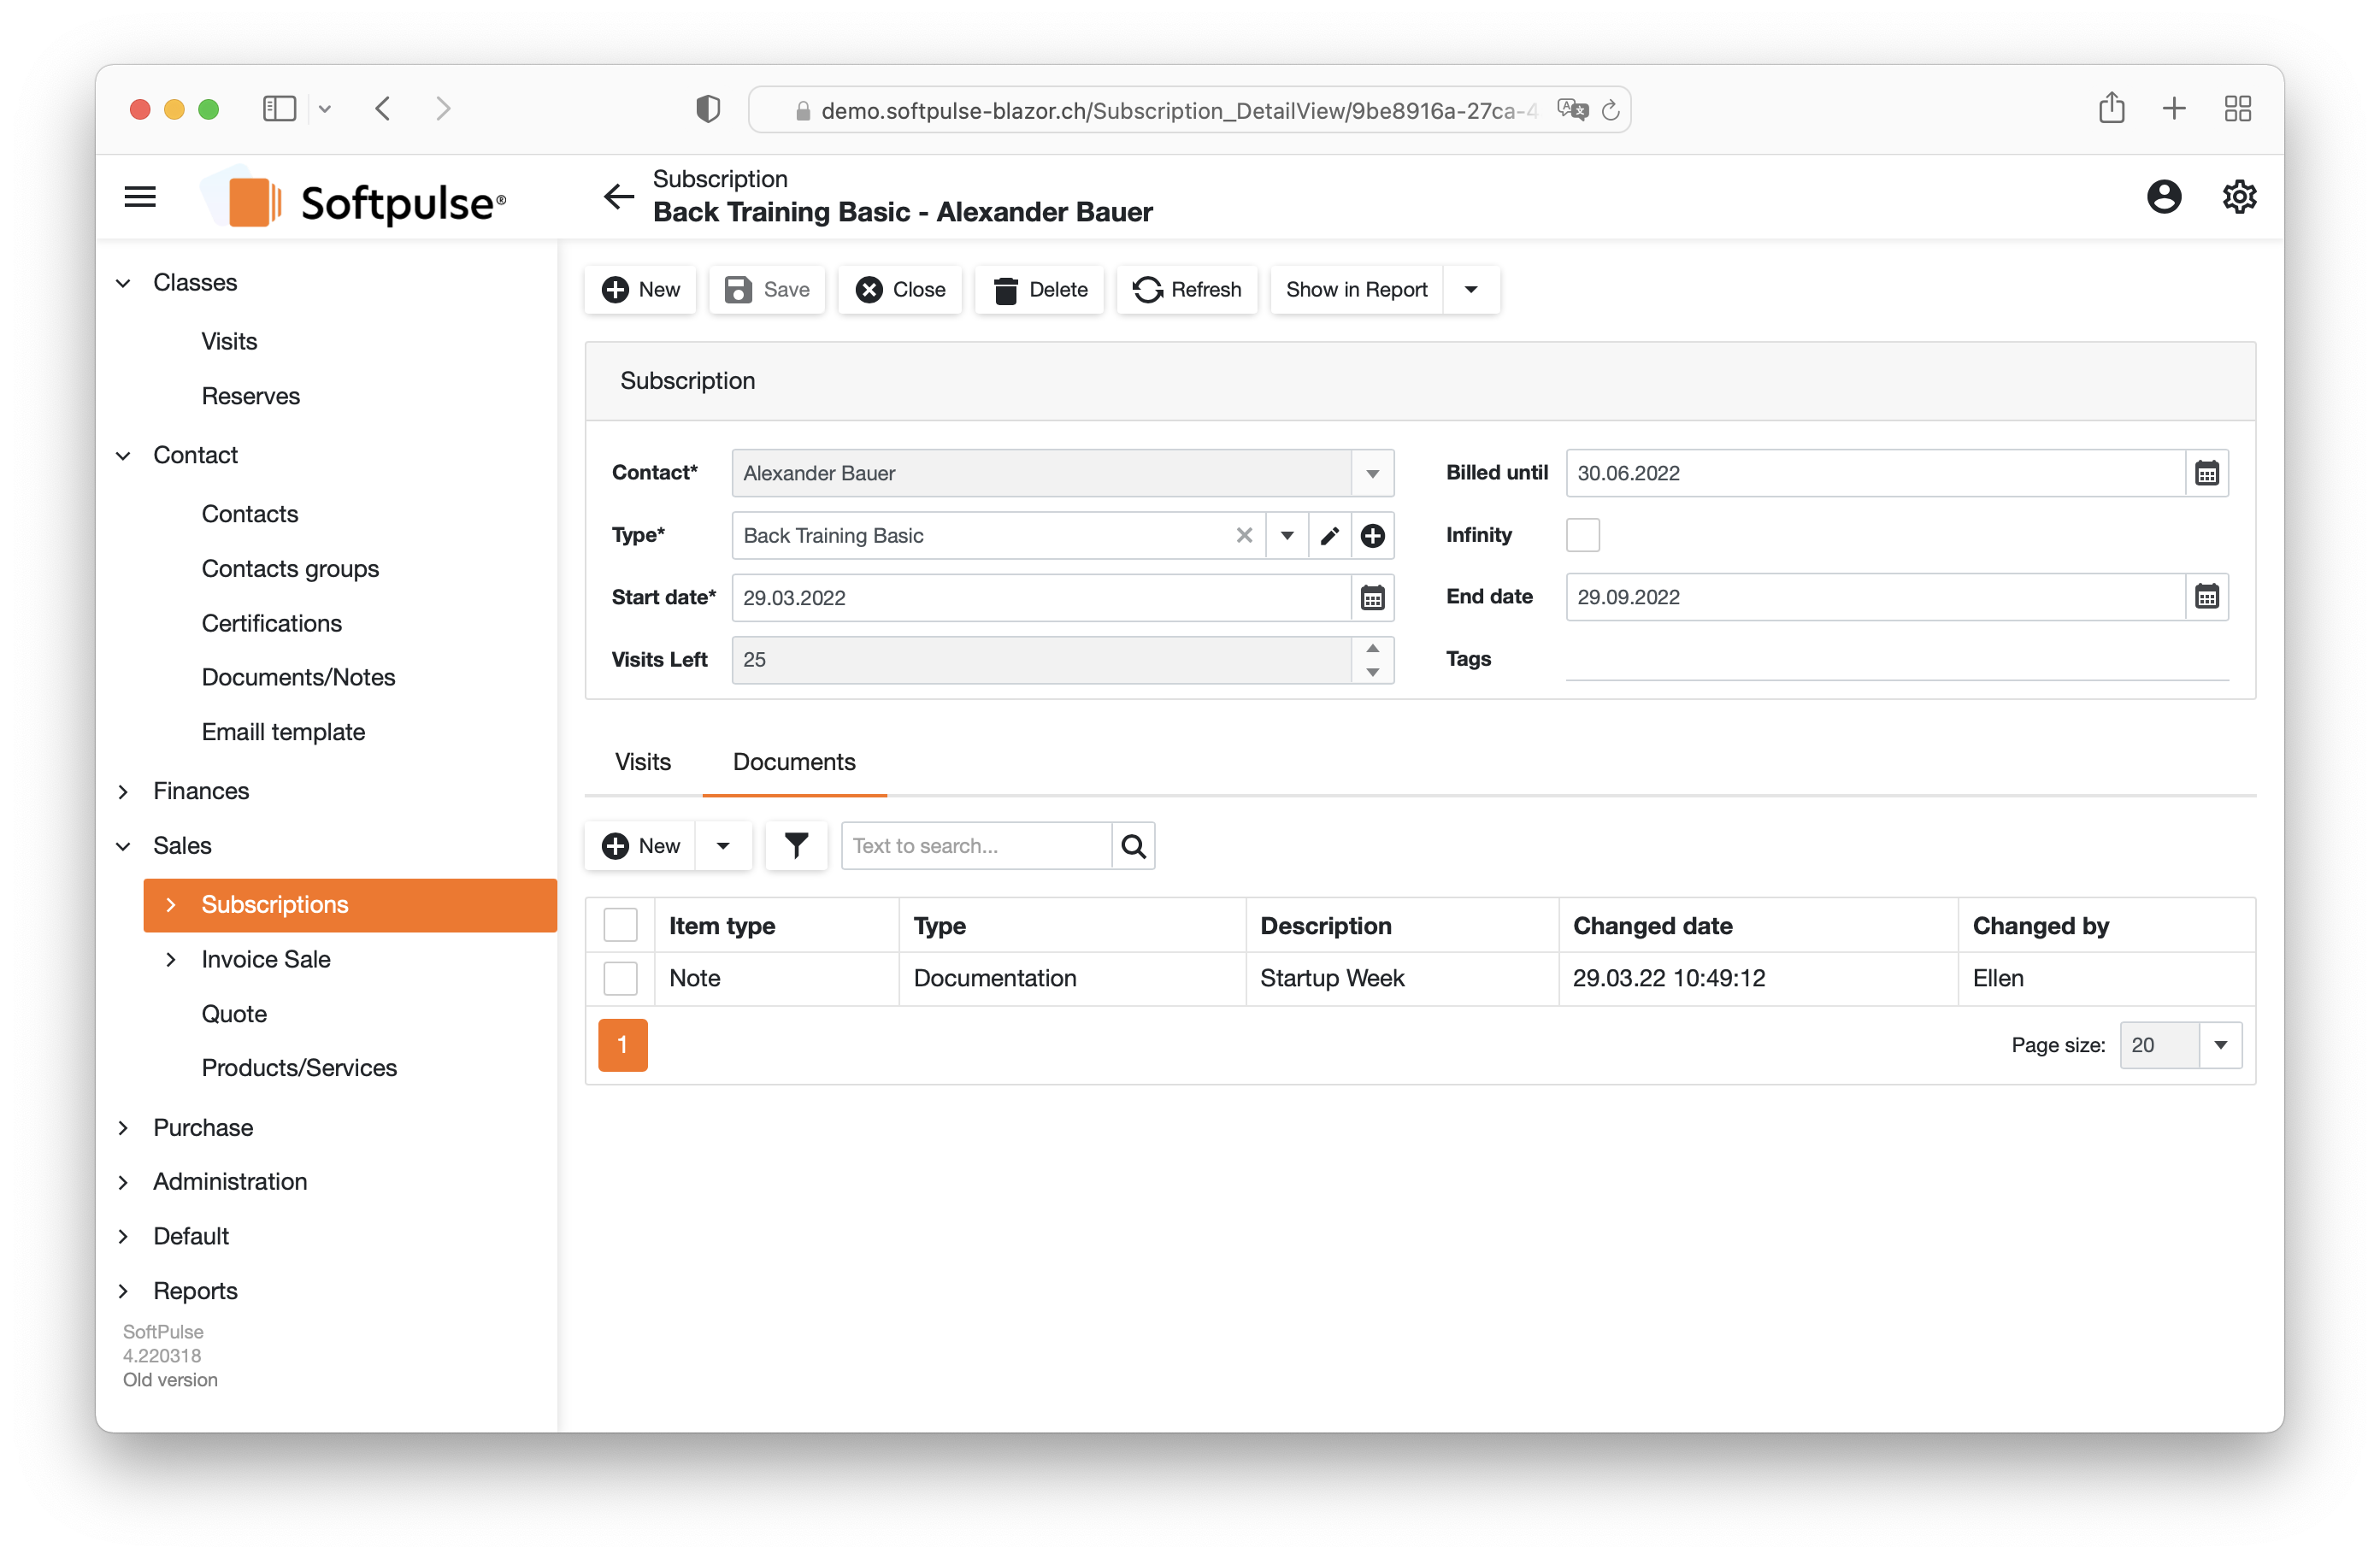Collapse the Sales menu group
2380x1559 pixels.
pyautogui.click(x=123, y=846)
